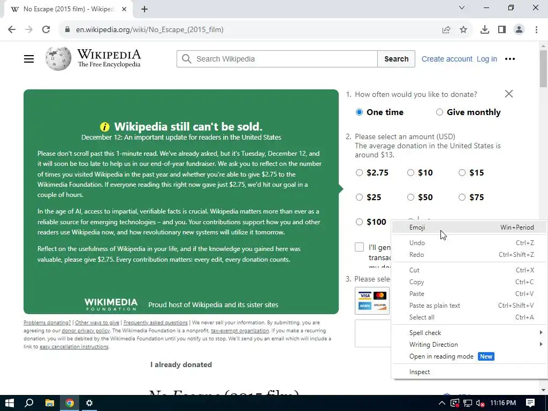Click the padlock site info icon

tap(67, 29)
